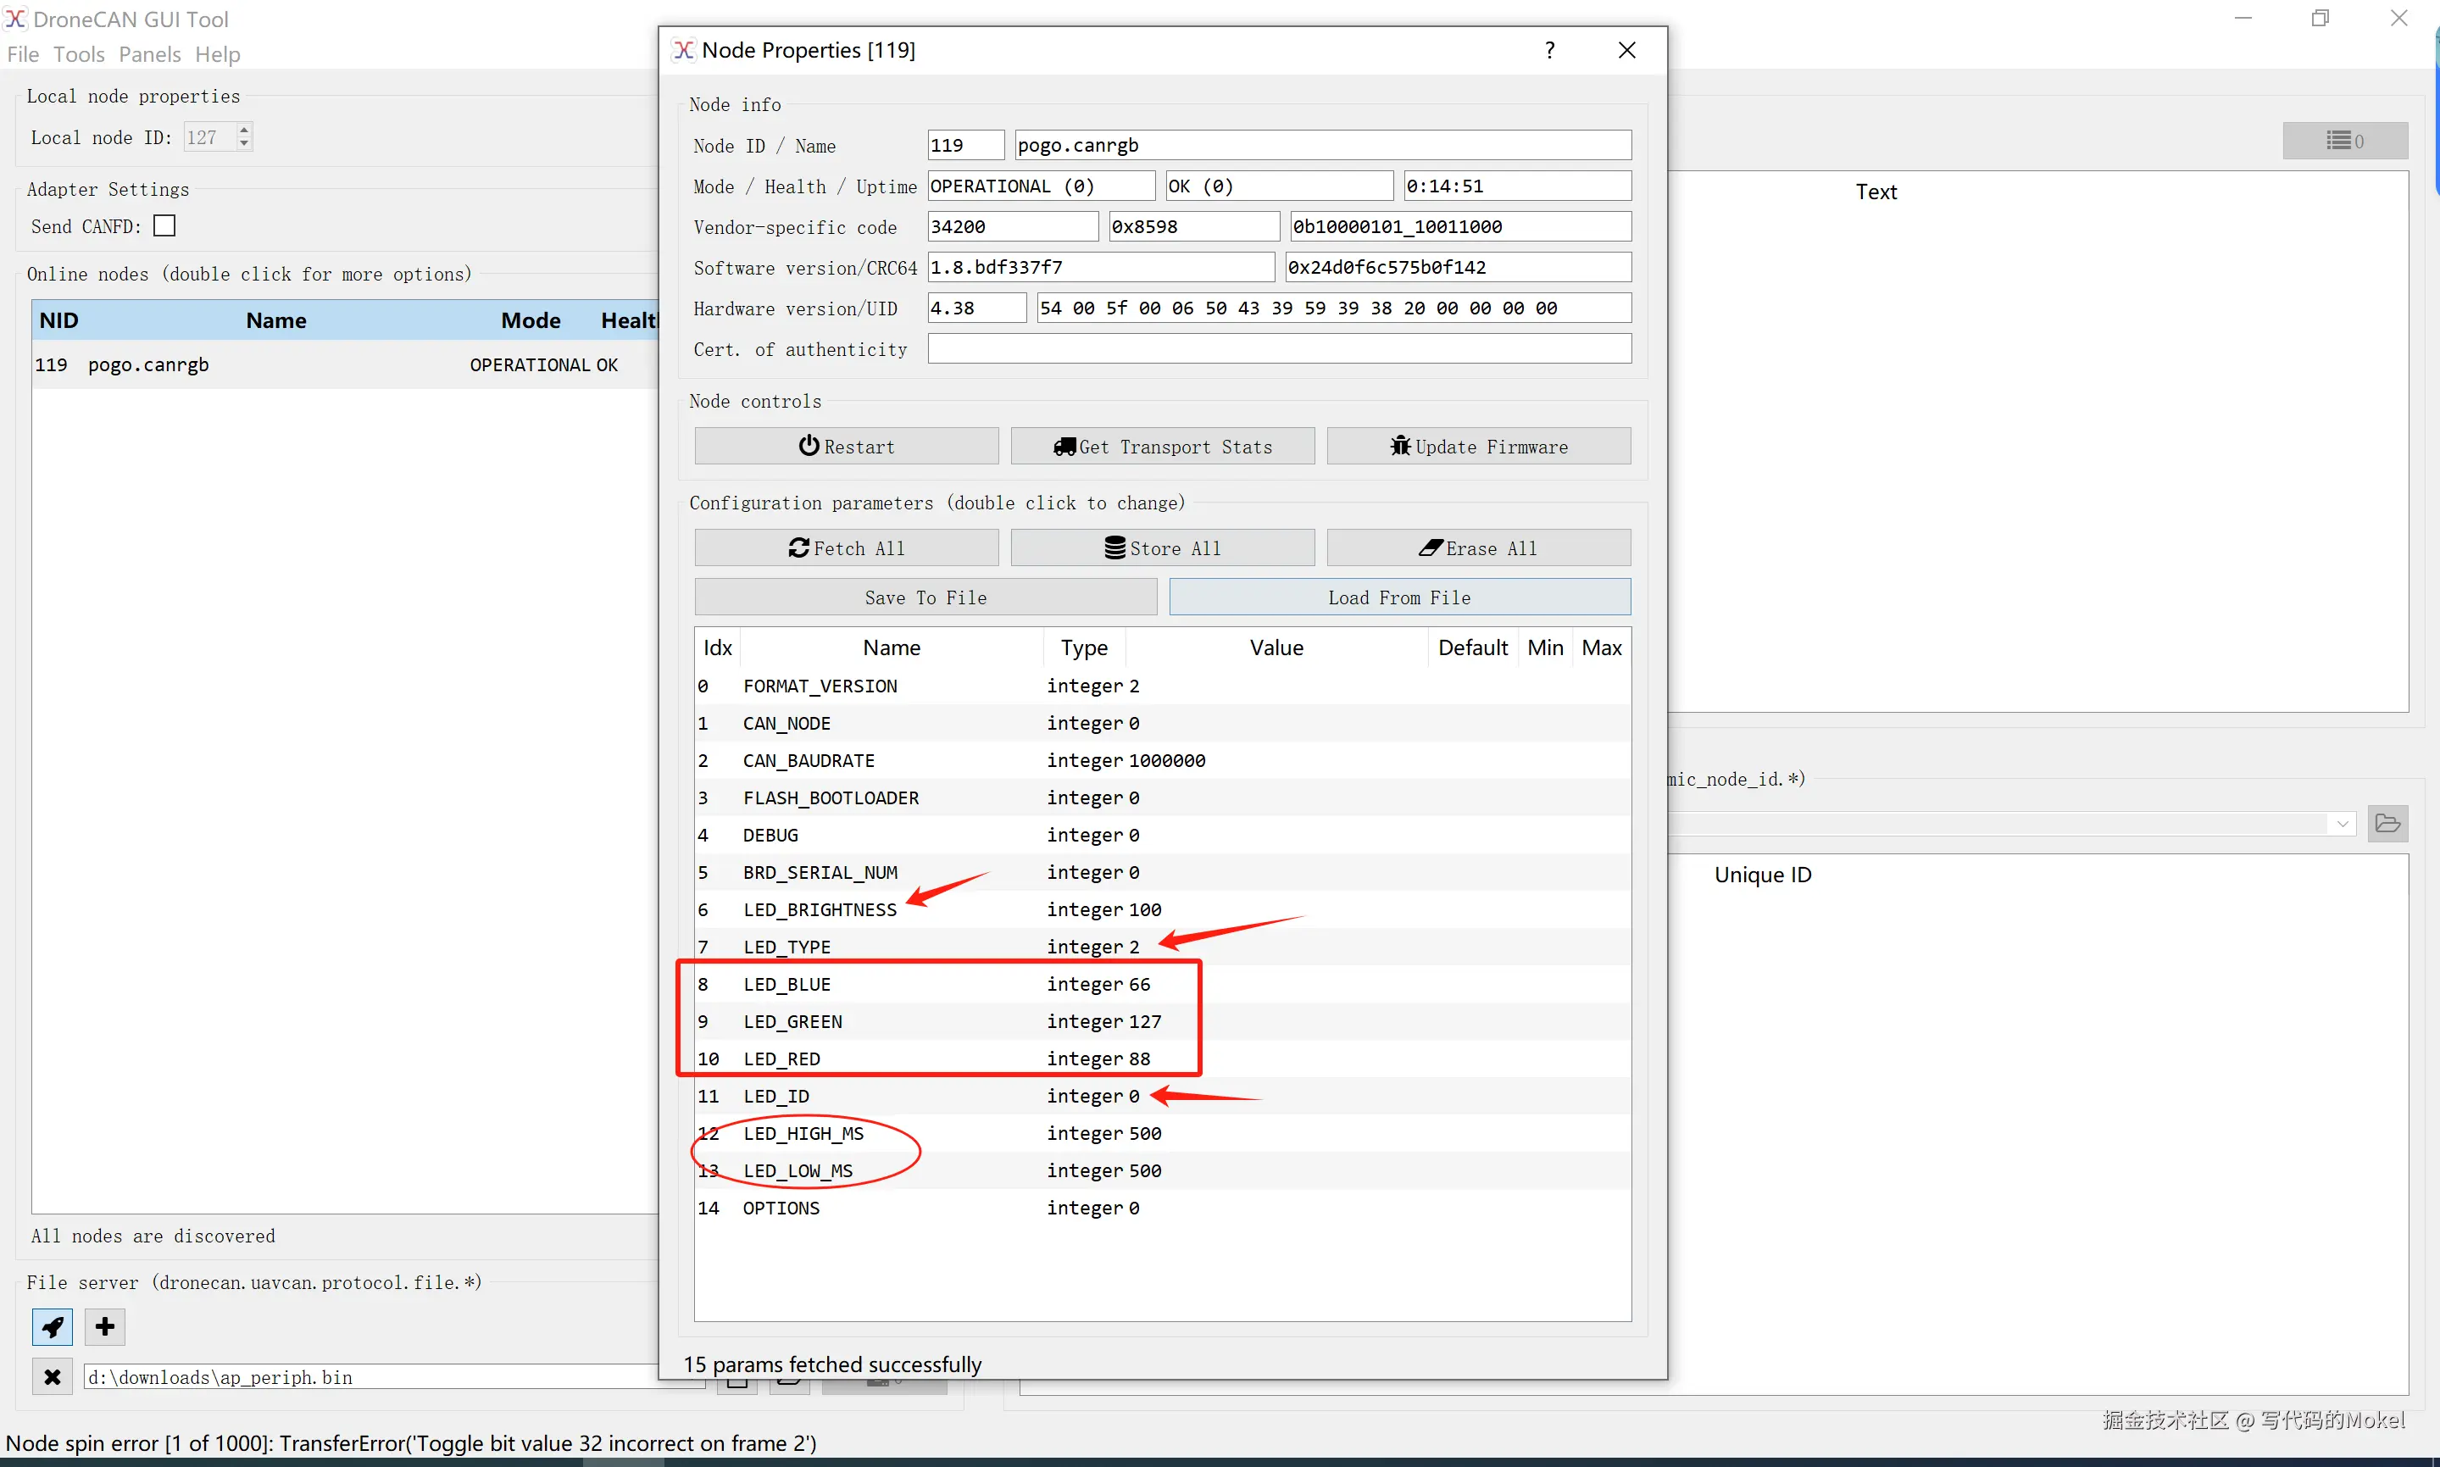The height and width of the screenshot is (1467, 2440).
Task: Click Save To File button
Action: [925, 598]
